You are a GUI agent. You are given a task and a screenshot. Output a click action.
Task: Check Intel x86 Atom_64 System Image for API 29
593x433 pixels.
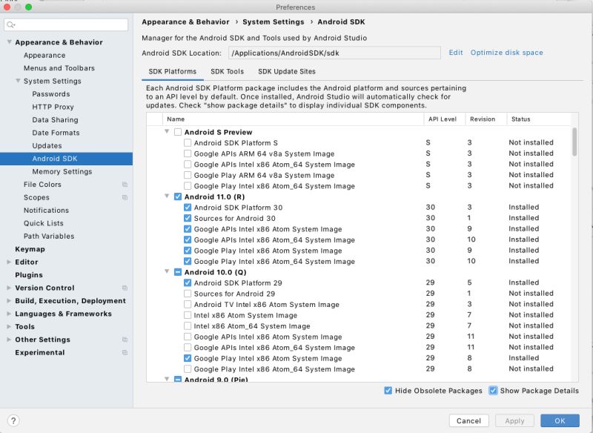(188, 326)
